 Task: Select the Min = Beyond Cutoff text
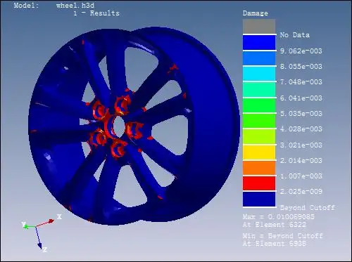pyautogui.click(x=283, y=235)
